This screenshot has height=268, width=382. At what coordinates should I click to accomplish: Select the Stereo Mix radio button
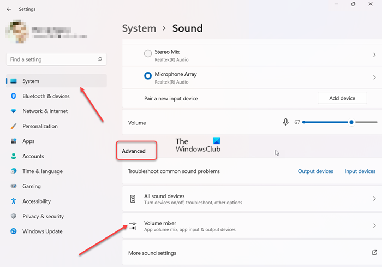click(148, 54)
